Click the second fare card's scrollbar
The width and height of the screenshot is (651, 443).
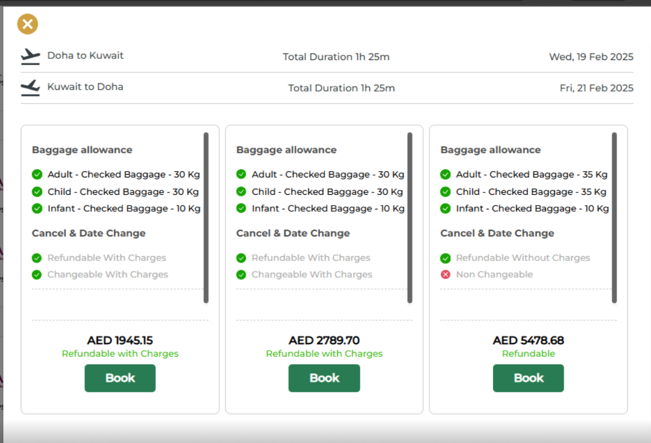(410, 218)
